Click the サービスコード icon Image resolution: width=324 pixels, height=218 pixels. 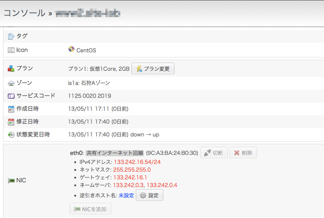(x=11, y=96)
